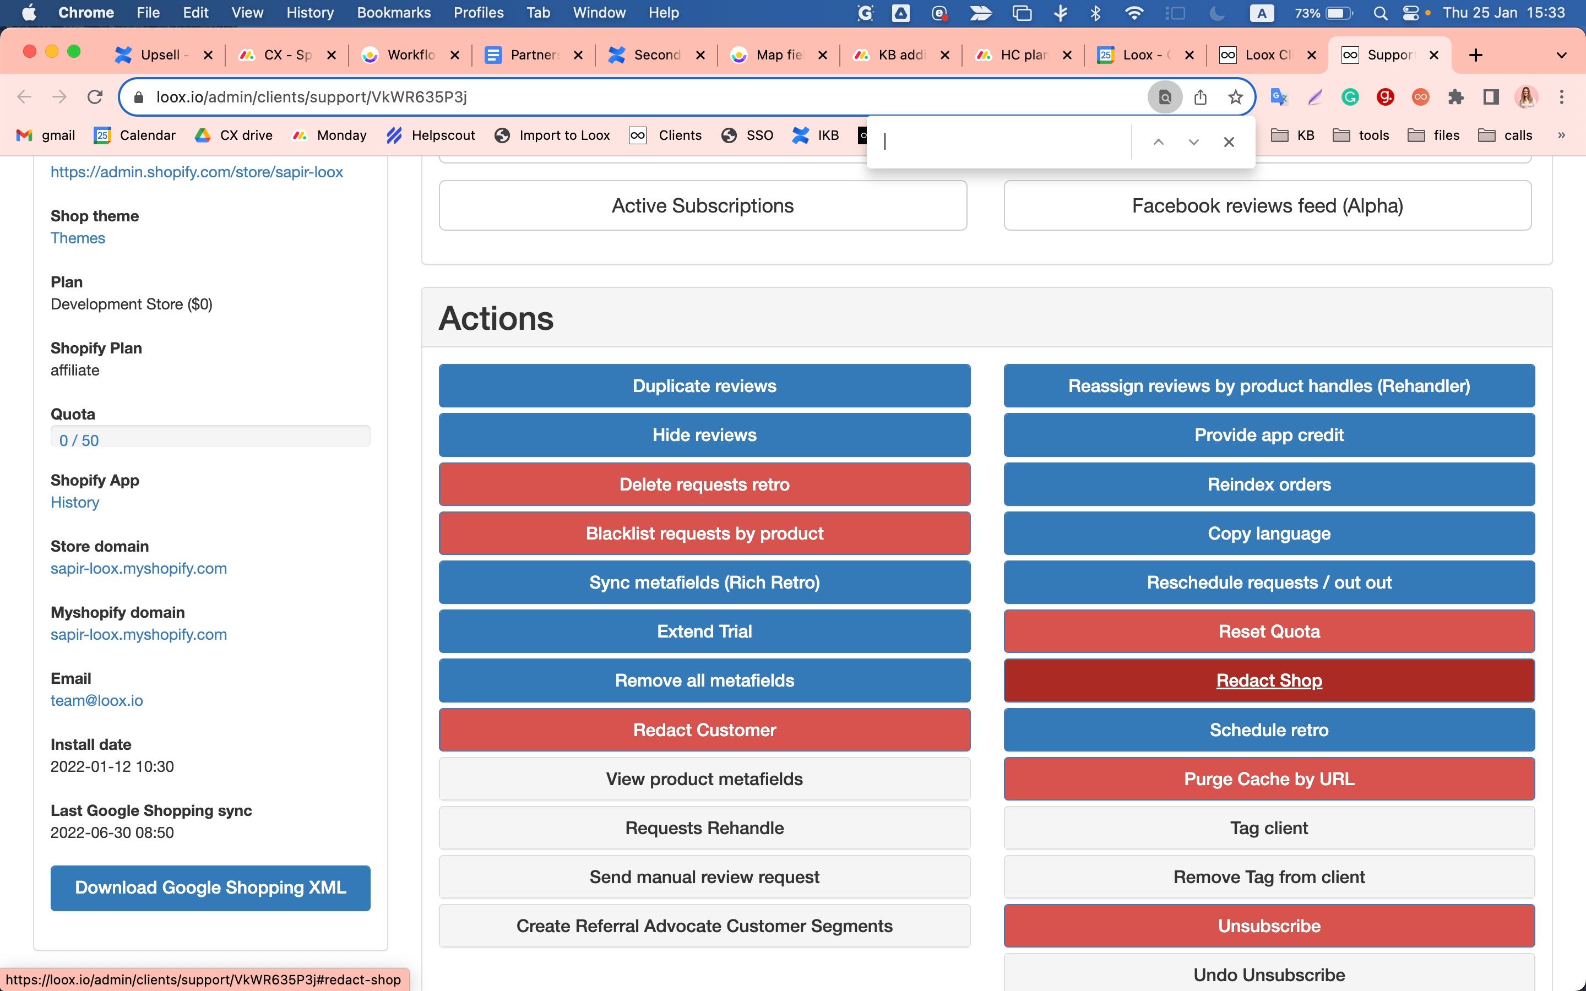1586x991 pixels.
Task: Open macOS Spotlight search icon
Action: pos(1380,13)
